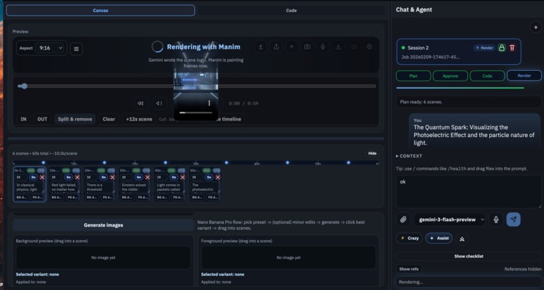
Task: Select the Code stage pill in chat
Action: click(x=487, y=76)
